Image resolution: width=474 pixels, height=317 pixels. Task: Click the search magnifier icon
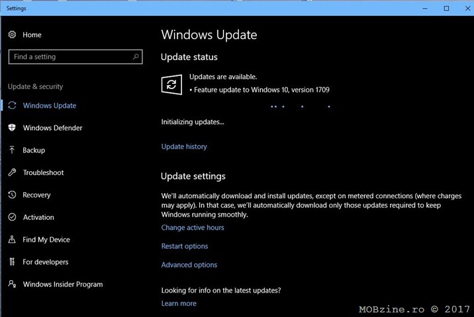pos(136,56)
